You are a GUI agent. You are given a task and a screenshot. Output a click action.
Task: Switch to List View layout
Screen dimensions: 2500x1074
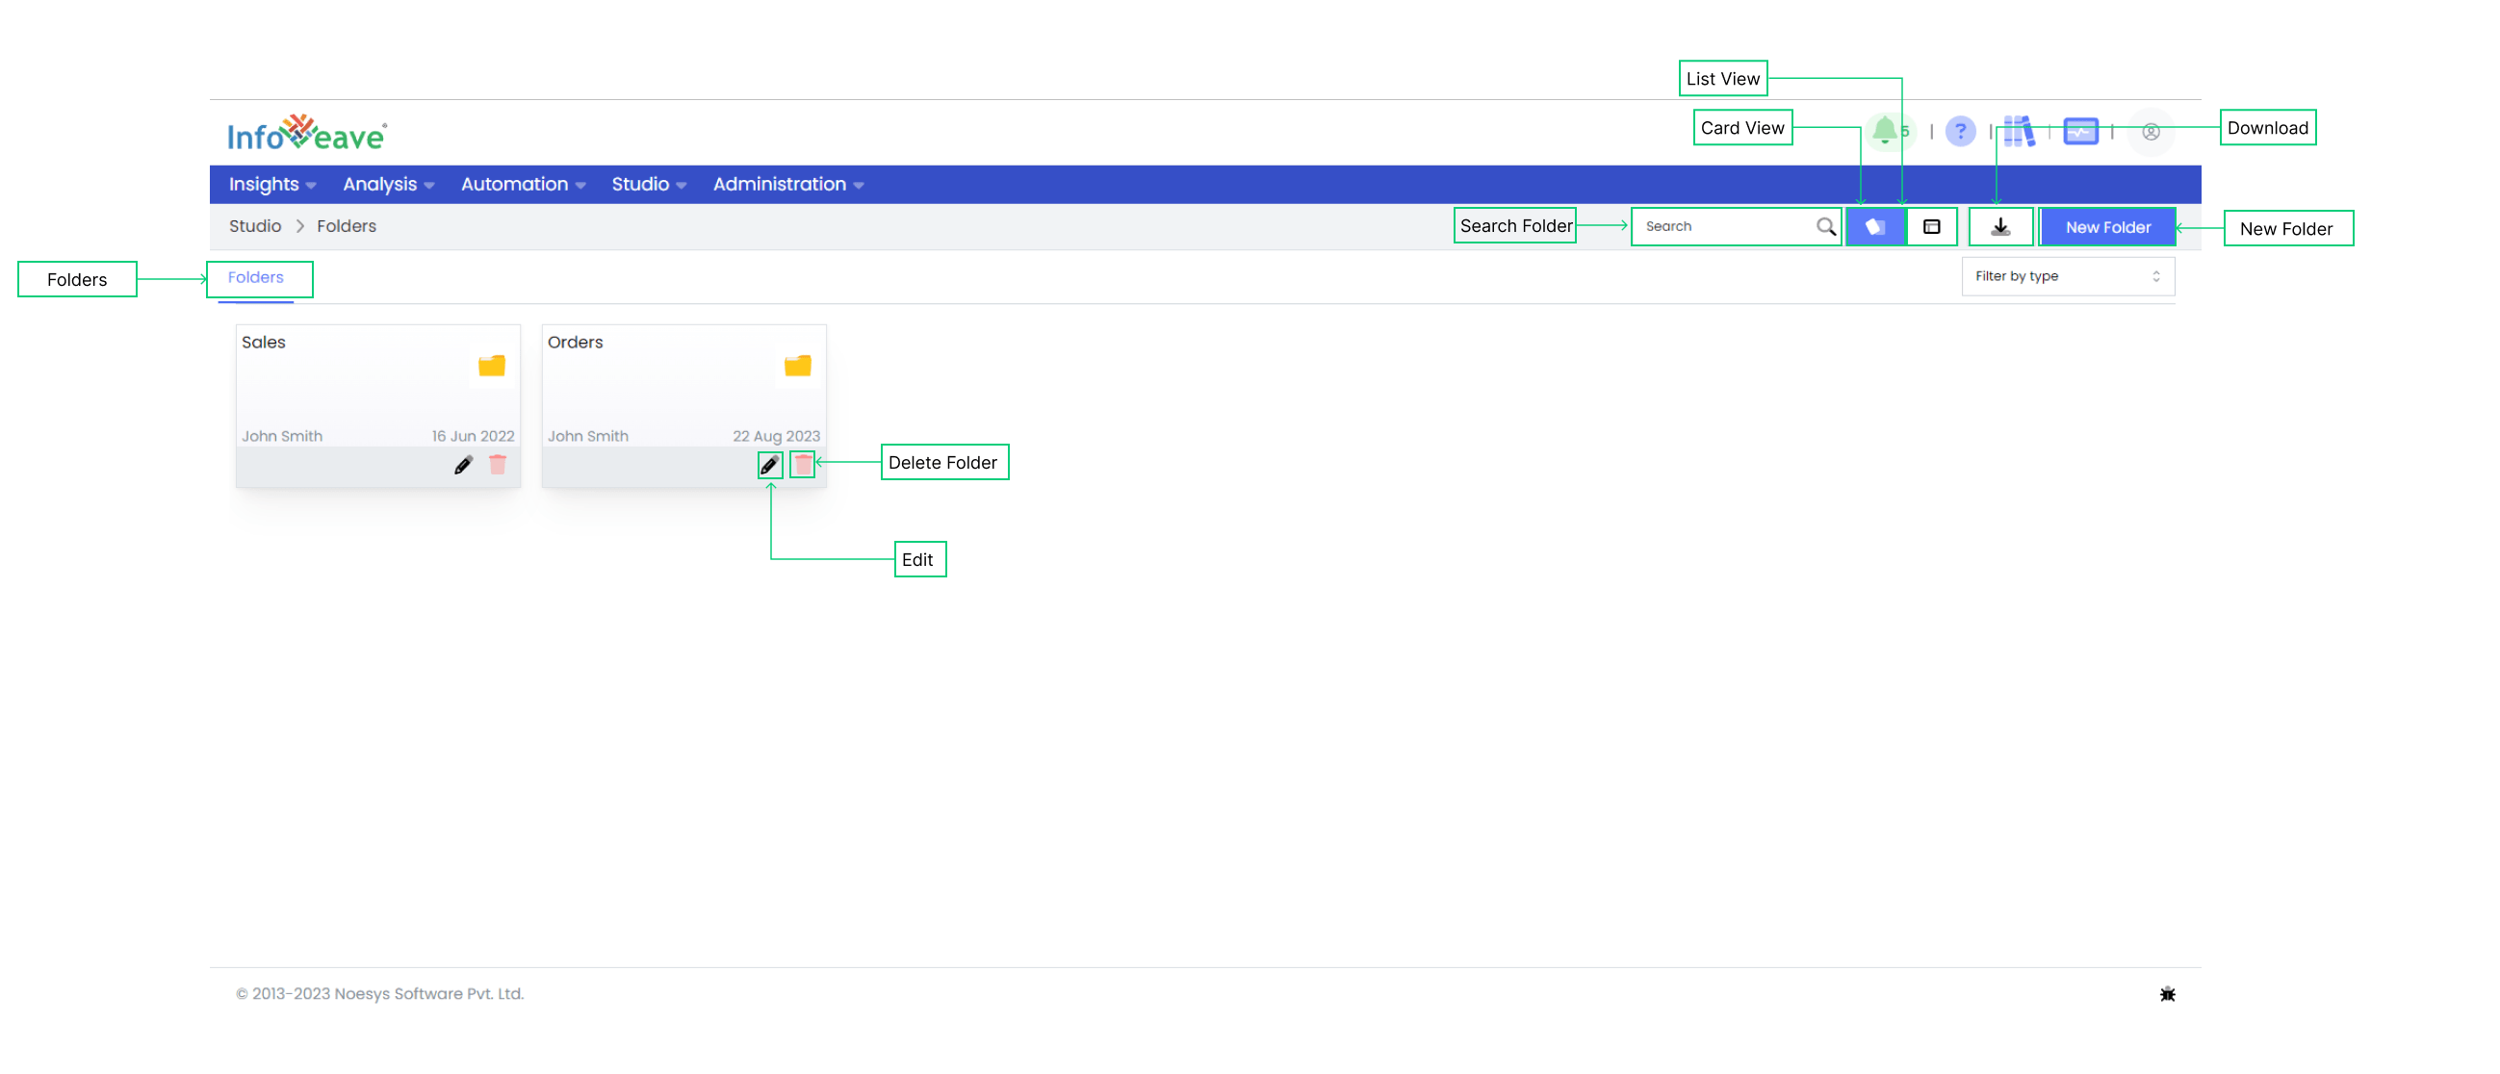click(x=1932, y=224)
